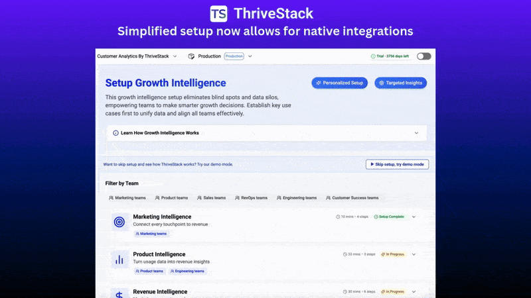Click the Revenue Intelligence dollar icon
The height and width of the screenshot is (298, 531).
119,294
